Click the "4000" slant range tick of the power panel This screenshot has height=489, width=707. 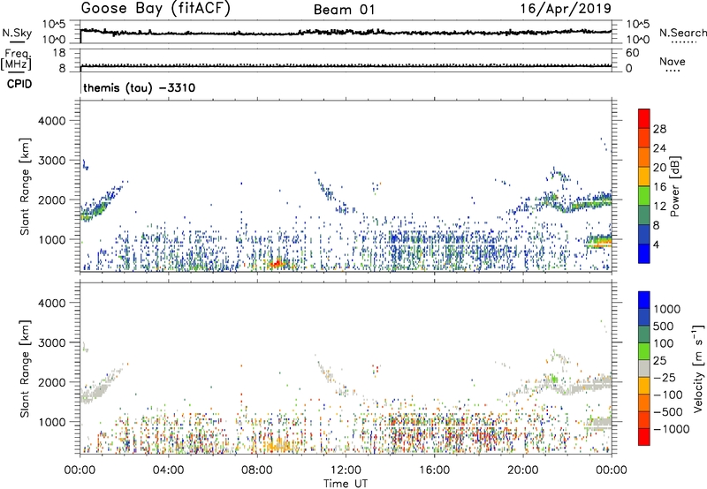click(52, 121)
